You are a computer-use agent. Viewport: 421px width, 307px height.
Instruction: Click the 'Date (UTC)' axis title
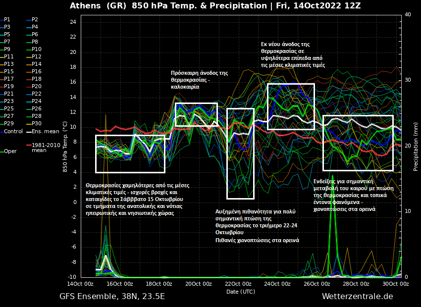pyautogui.click(x=241, y=292)
